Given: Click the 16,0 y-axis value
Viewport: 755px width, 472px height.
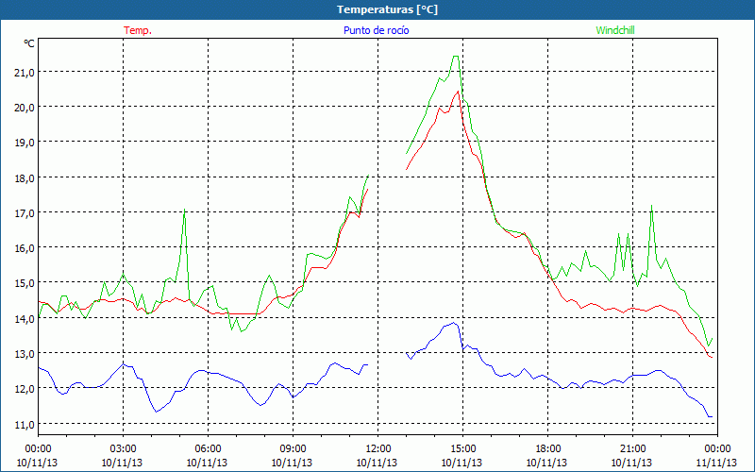Looking at the screenshot, I should click(24, 247).
